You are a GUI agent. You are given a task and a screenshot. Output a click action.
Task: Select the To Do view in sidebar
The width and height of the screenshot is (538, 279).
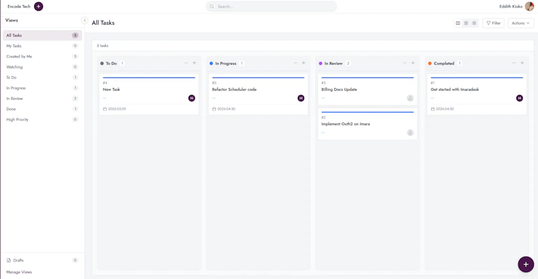tap(42, 77)
